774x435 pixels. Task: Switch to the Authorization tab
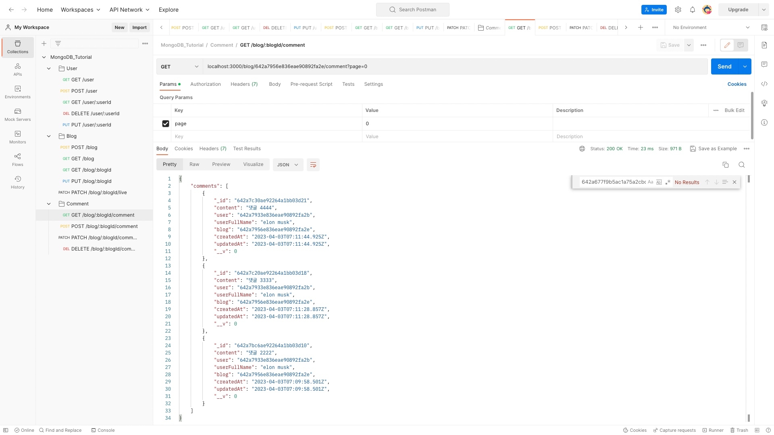(206, 84)
